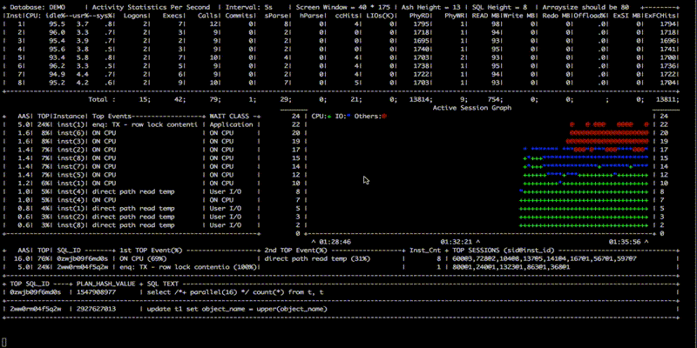The width and height of the screenshot is (697, 348).
Task: Click the 'inst(3)' instance entry
Action: click(72, 142)
